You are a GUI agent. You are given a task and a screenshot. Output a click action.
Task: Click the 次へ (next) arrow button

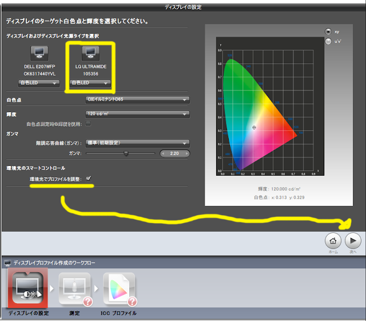pos(353,241)
